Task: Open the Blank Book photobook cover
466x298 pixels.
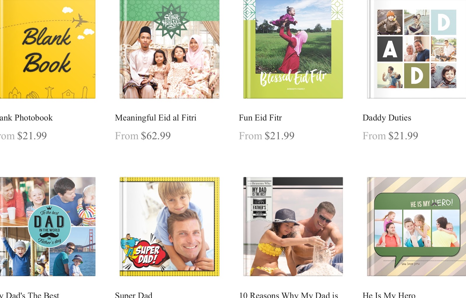Action: 48,49
